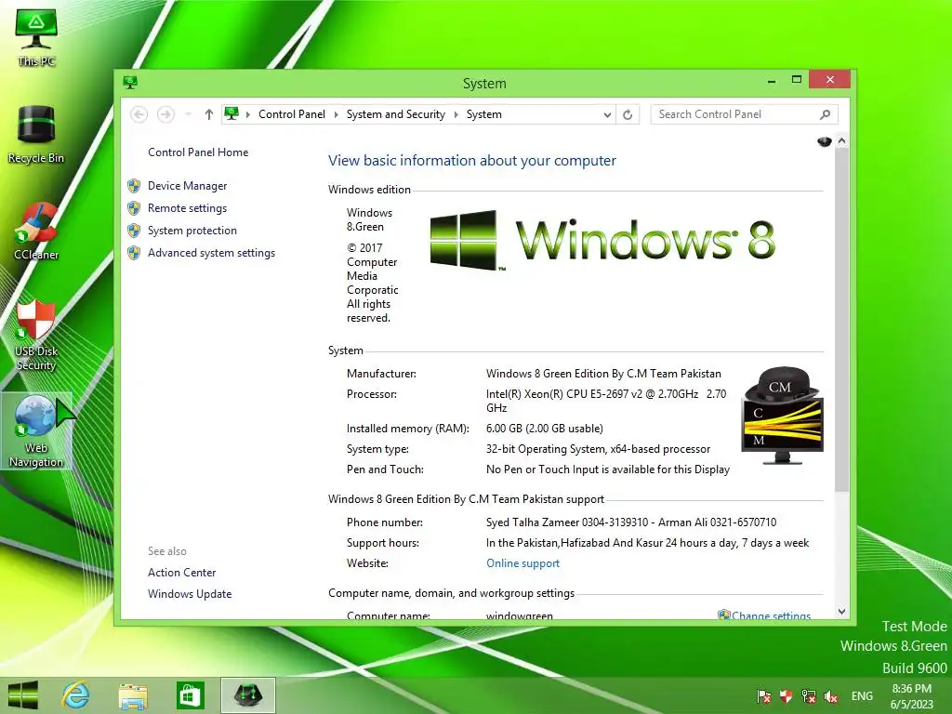The width and height of the screenshot is (952, 714).
Task: Open Windows Update under See also
Action: (190, 594)
